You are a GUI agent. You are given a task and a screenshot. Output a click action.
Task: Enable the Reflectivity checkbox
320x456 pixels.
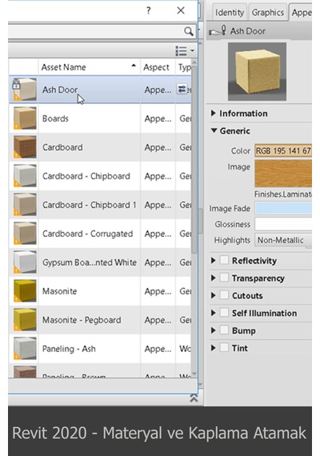tap(224, 260)
